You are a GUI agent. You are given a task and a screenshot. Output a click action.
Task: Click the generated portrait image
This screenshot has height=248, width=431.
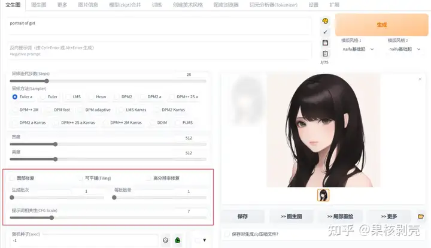[323, 131]
